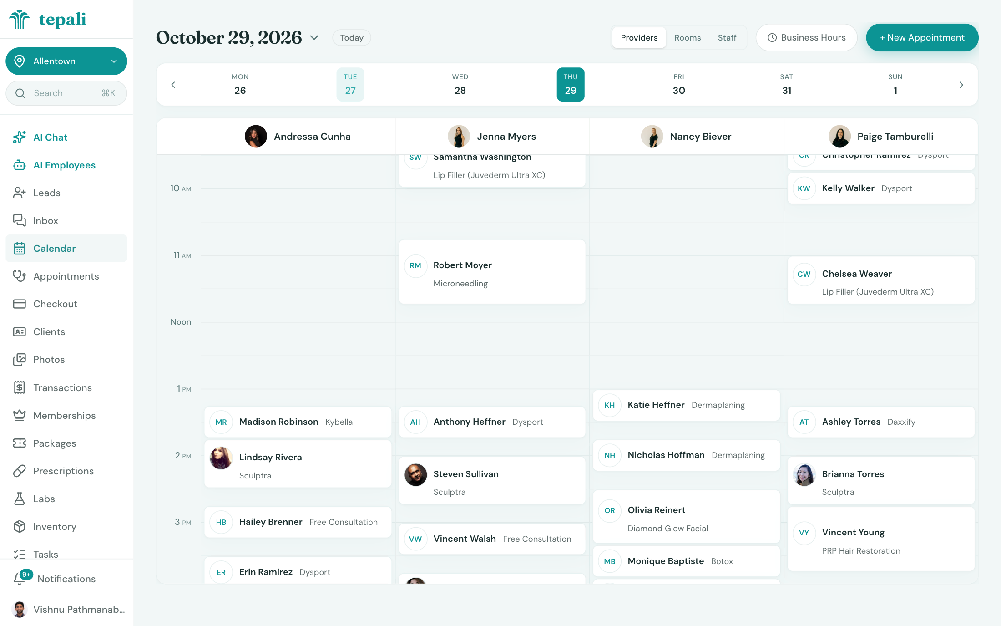Open the Appointments menu item
Viewport: 1001px width, 626px height.
tap(66, 276)
